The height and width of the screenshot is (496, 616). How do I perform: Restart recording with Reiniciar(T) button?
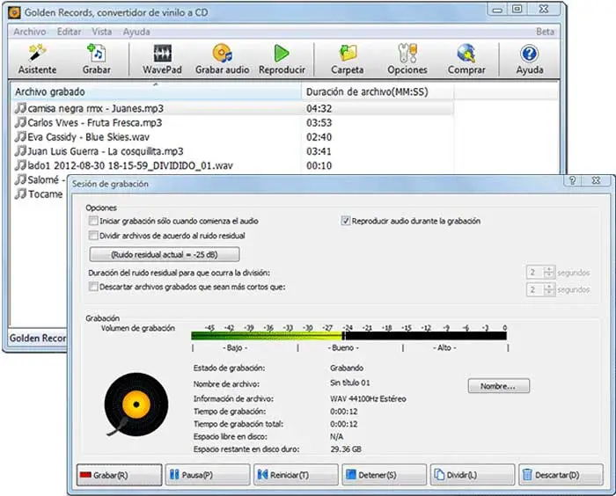(296, 475)
